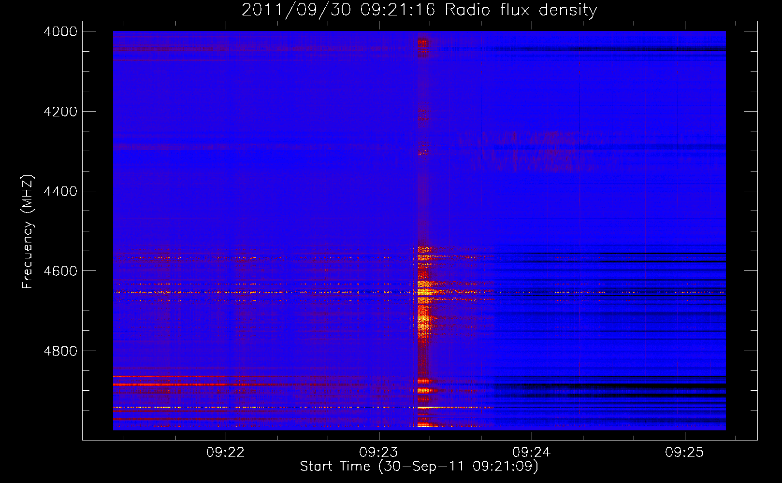Click the 4200 frequency tick label

pyautogui.click(x=60, y=112)
